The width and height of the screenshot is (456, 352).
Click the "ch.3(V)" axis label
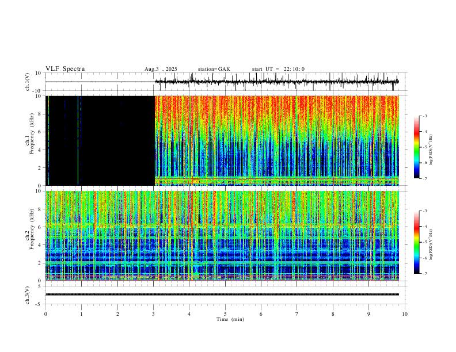pos(28,295)
